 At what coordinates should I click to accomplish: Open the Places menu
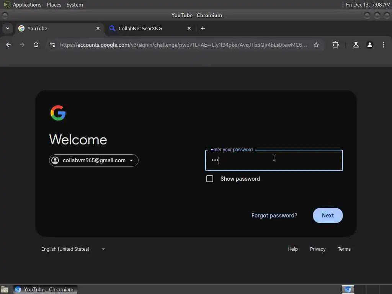click(x=54, y=5)
